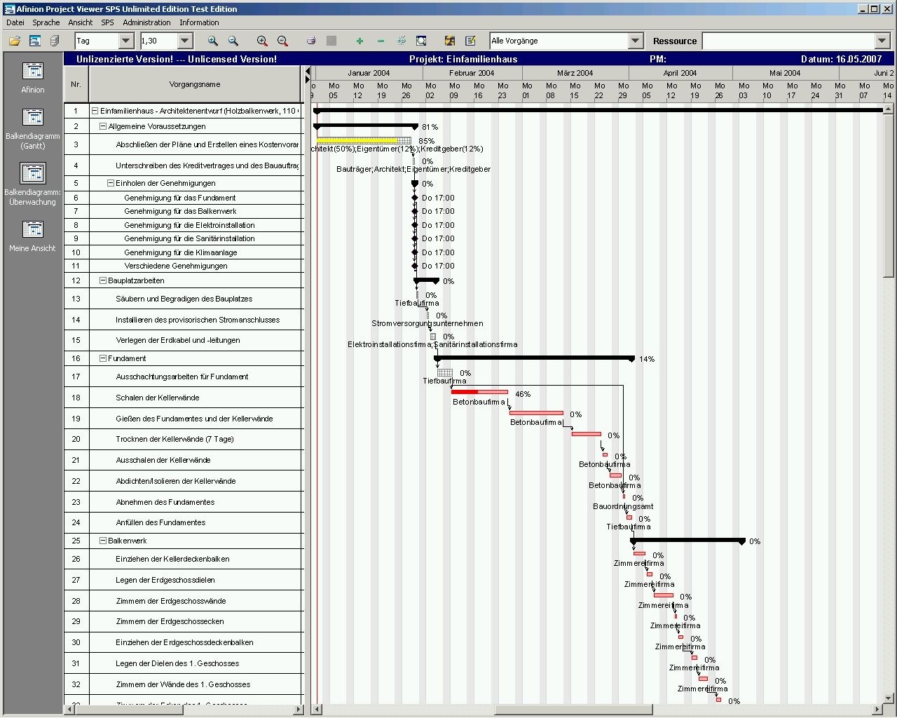Click the vertical scrollbar thumb of the chart
Image resolution: width=897 pixels, height=718 pixels.
click(x=889, y=196)
